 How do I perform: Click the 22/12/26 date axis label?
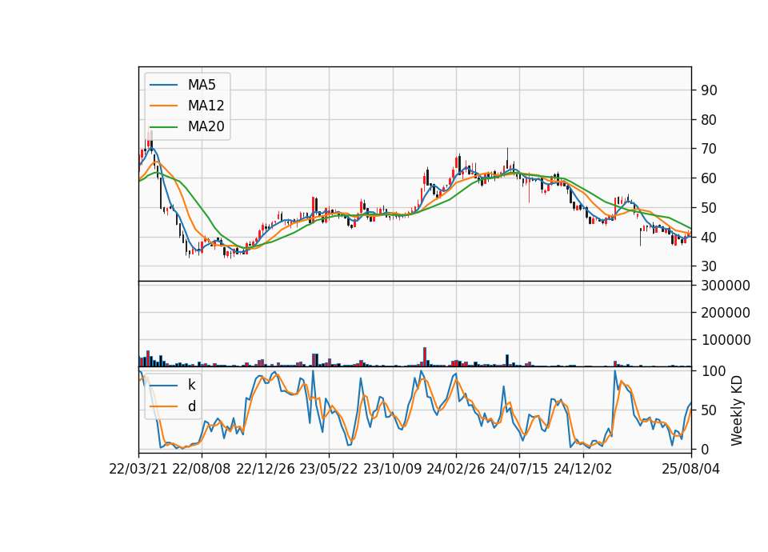coord(266,469)
